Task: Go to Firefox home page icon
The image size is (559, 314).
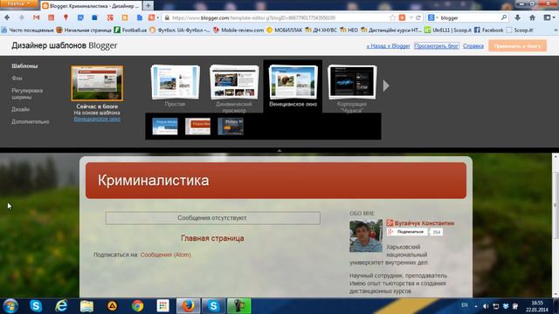Action: click(x=532, y=17)
